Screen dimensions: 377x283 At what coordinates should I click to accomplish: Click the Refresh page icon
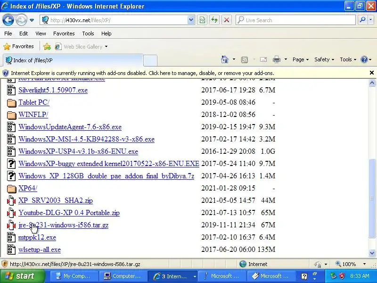[x=214, y=20]
